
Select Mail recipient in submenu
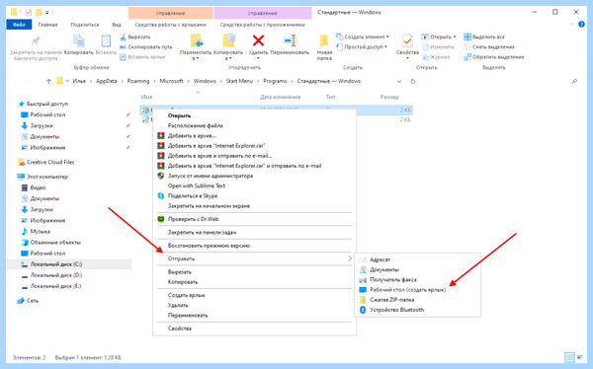tap(381, 259)
